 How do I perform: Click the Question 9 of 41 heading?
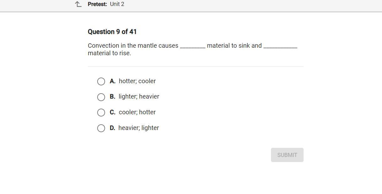[112, 32]
